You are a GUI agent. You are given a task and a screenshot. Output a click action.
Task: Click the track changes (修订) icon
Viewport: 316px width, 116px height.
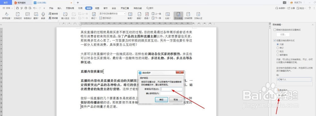point(94,14)
